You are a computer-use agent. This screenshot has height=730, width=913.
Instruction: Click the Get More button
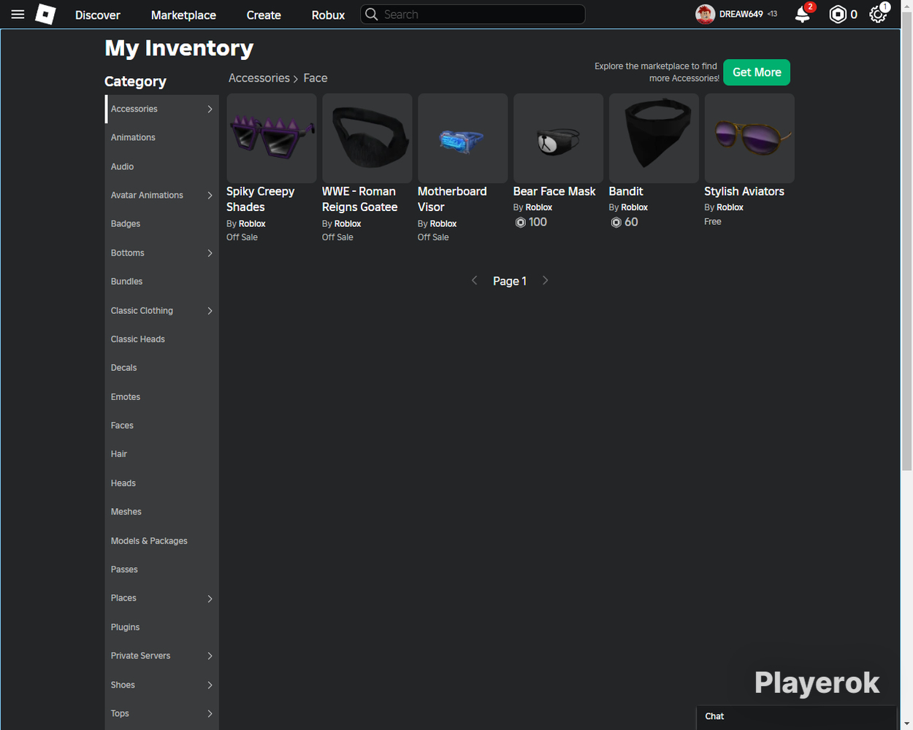click(x=757, y=72)
